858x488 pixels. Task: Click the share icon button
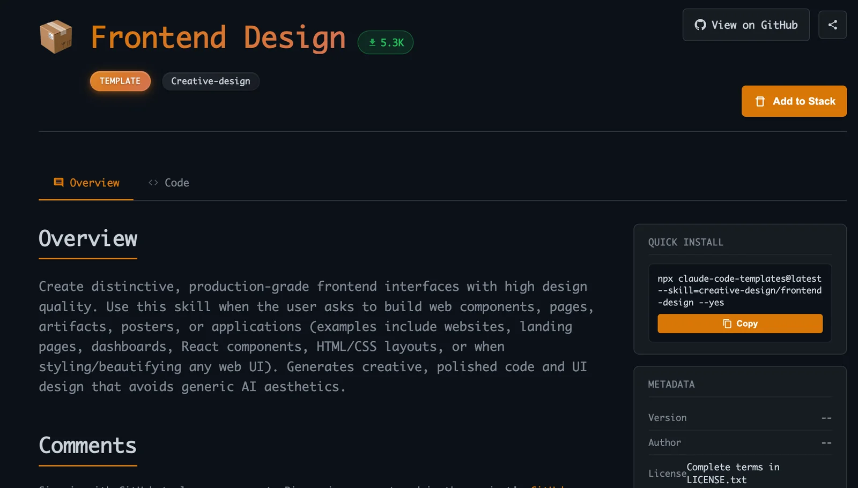[832, 25]
